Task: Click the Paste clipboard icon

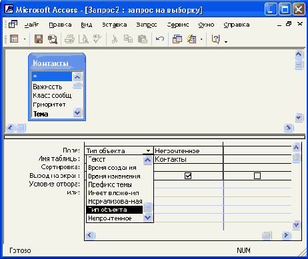Action: (143, 39)
